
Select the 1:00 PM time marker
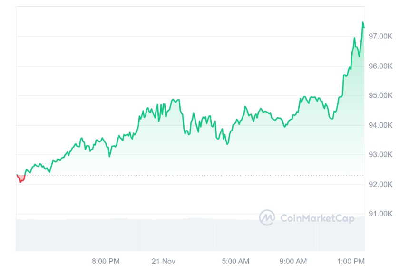(x=351, y=261)
